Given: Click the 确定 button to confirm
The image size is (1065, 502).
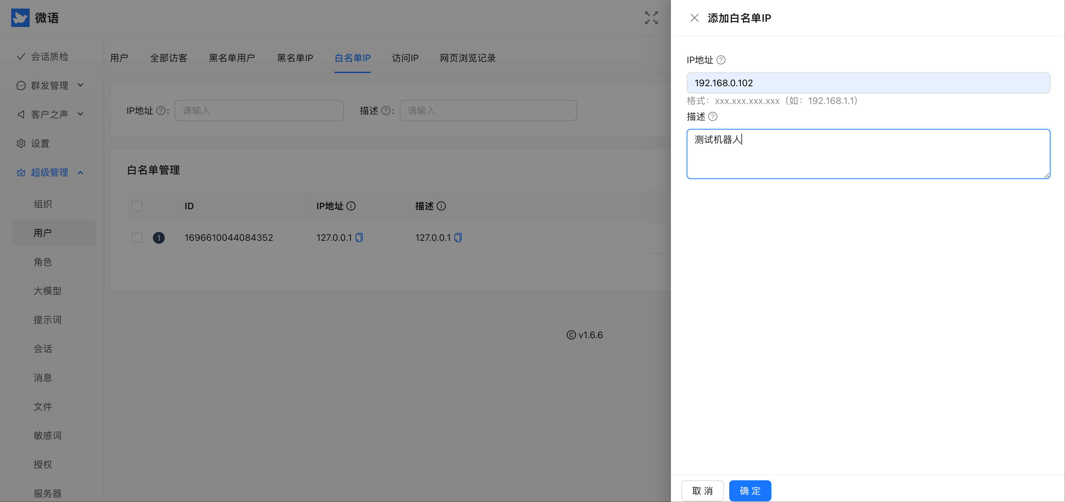Looking at the screenshot, I should 750,491.
